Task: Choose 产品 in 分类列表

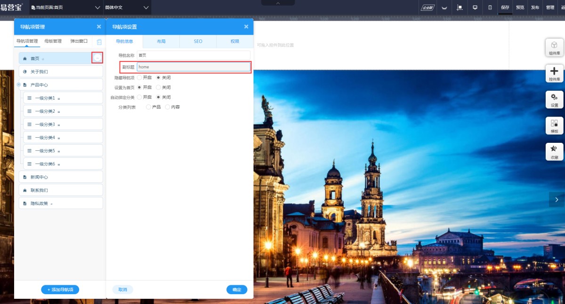Action: coord(149,107)
